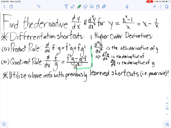Open the share/export menu
This screenshot has height=128, width=171.
11,6
